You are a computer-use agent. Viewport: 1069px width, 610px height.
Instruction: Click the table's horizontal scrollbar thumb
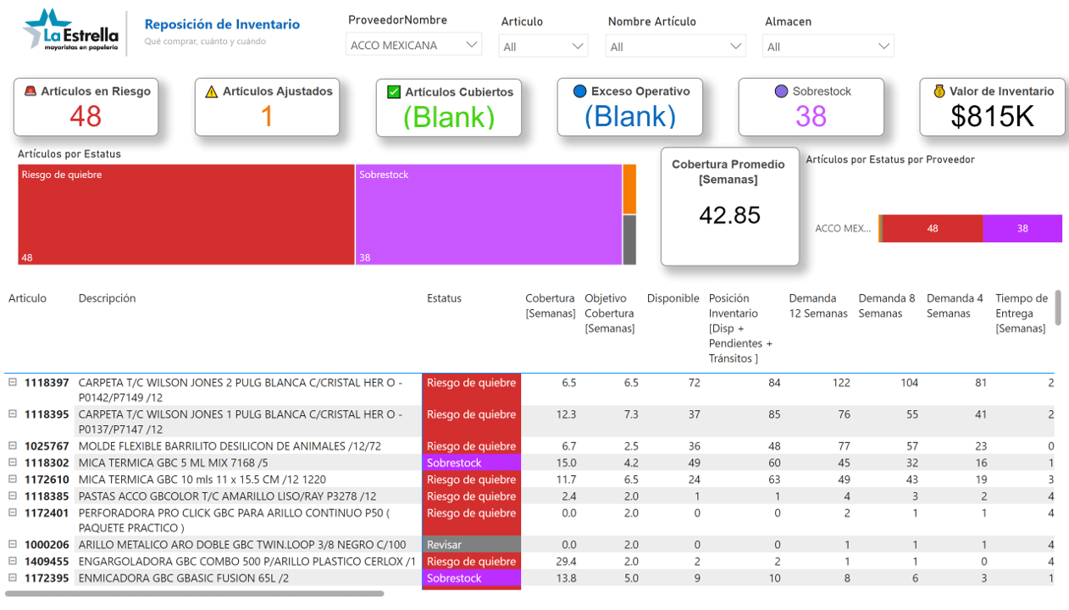pyautogui.click(x=194, y=594)
